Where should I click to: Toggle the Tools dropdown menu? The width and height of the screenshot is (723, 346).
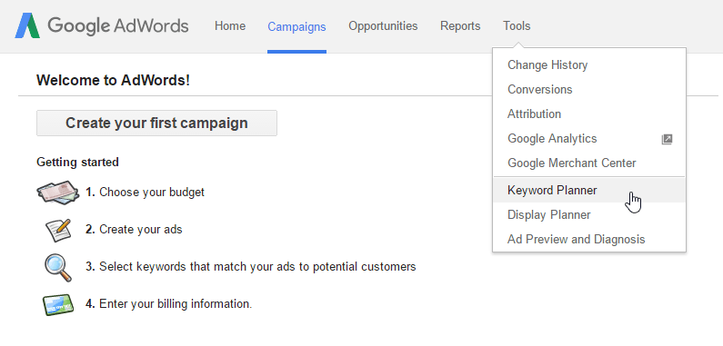pos(517,25)
